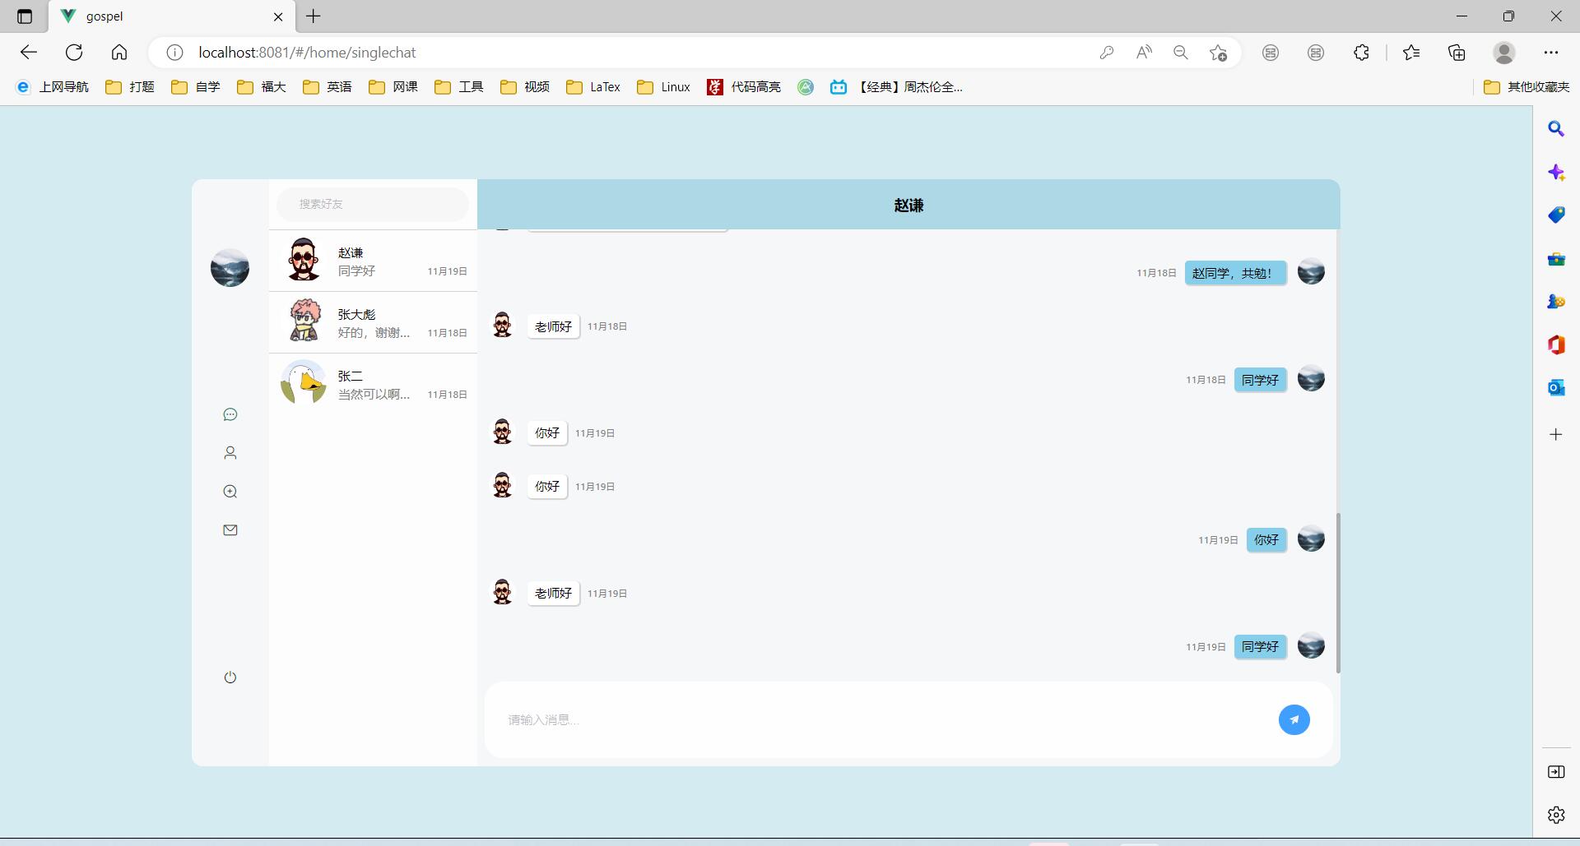
Task: Open the Outlook icon in Edge sidebar
Action: click(x=1556, y=387)
